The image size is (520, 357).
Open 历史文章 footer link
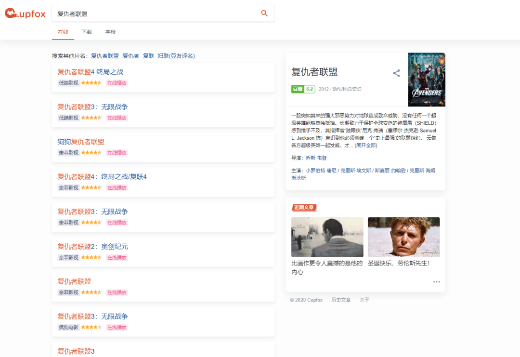tap(341, 300)
